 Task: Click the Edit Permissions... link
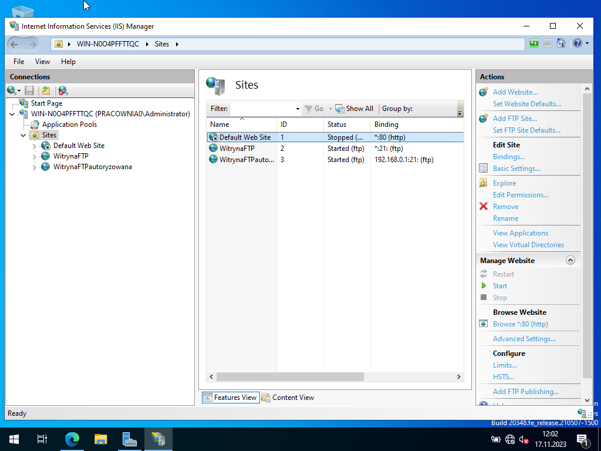pyautogui.click(x=521, y=195)
